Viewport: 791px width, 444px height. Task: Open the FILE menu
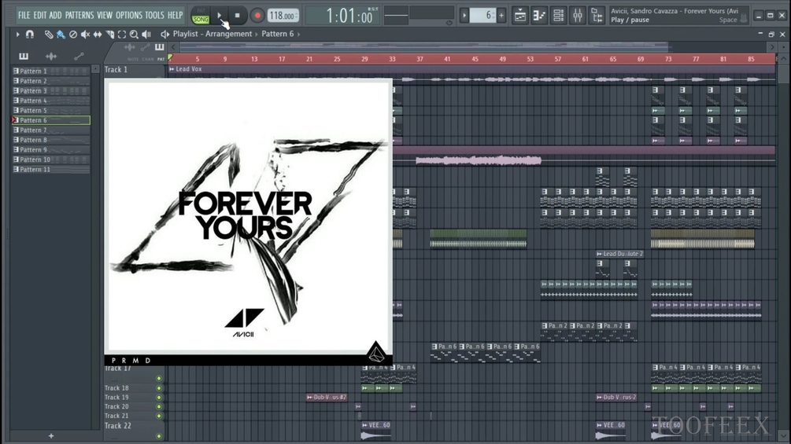pos(24,15)
